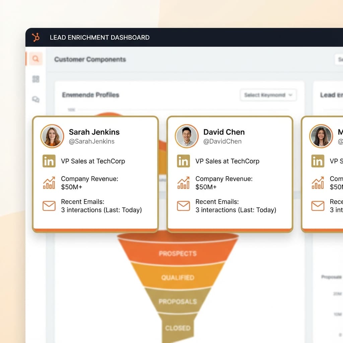Click revenue chart icon on Sarah Jenkins card

click(x=49, y=183)
